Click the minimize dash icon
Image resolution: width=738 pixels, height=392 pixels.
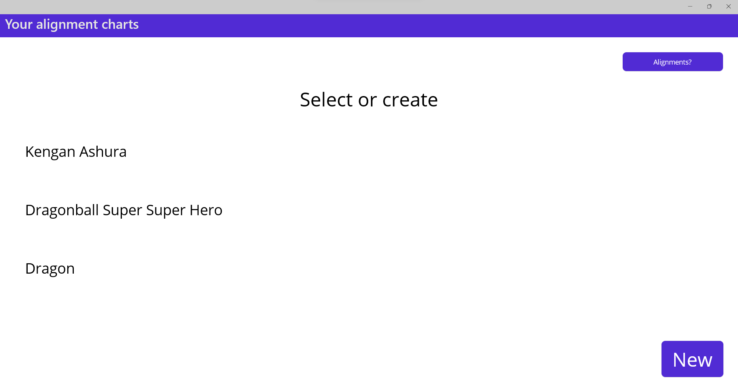coord(690,7)
